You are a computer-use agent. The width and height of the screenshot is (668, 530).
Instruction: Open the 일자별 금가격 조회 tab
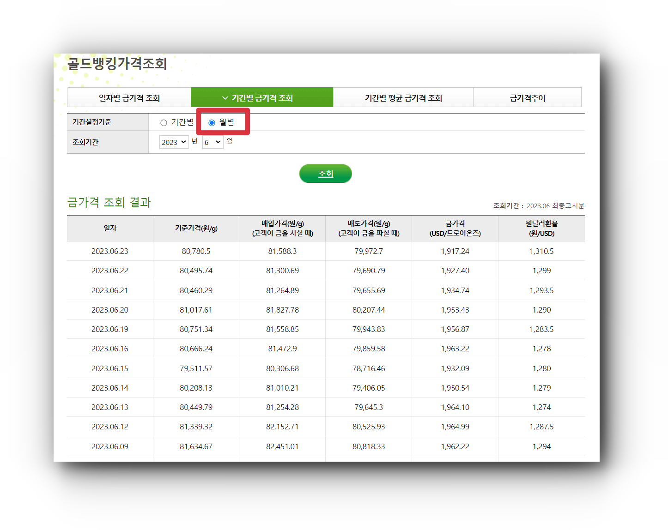tap(129, 97)
